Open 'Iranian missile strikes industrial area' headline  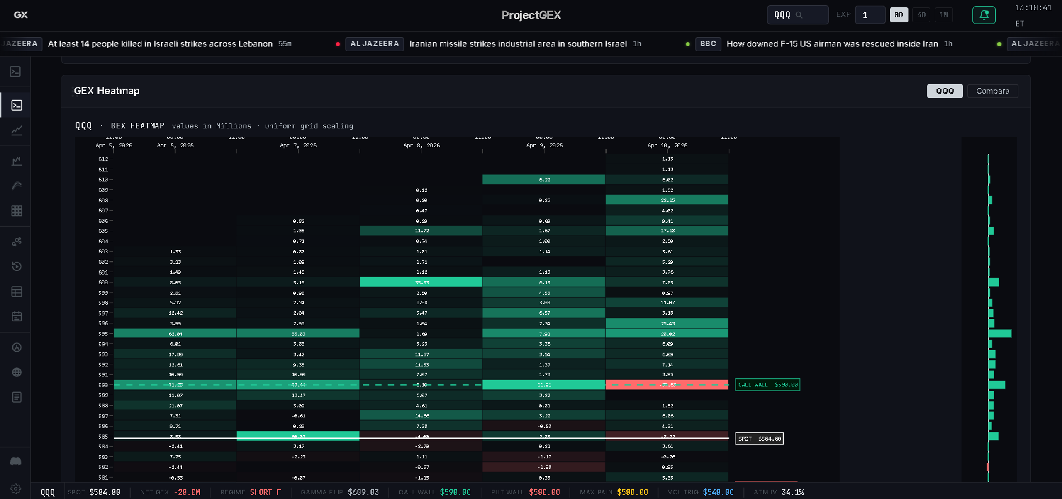coord(518,44)
